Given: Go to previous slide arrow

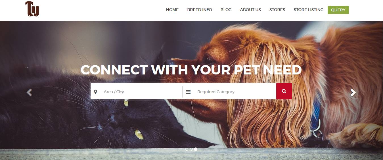Looking at the screenshot, I should point(29,92).
